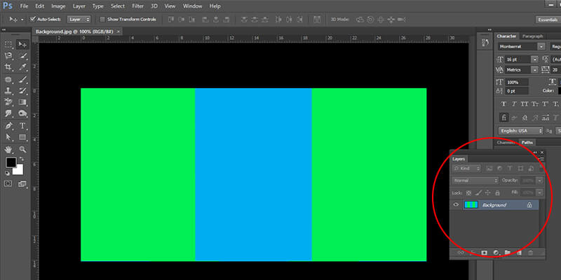561x280 pixels.
Task: Open Auto-Select Layer dropdown
Action: pyautogui.click(x=79, y=20)
